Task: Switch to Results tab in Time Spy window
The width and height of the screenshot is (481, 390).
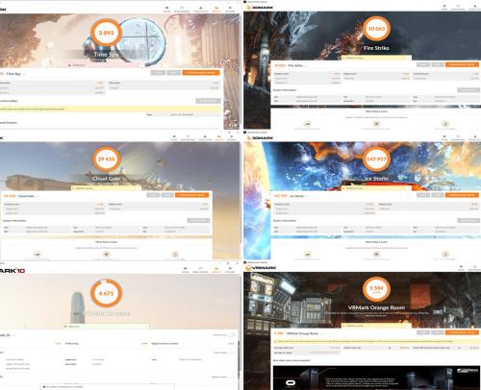Action: 216,9
